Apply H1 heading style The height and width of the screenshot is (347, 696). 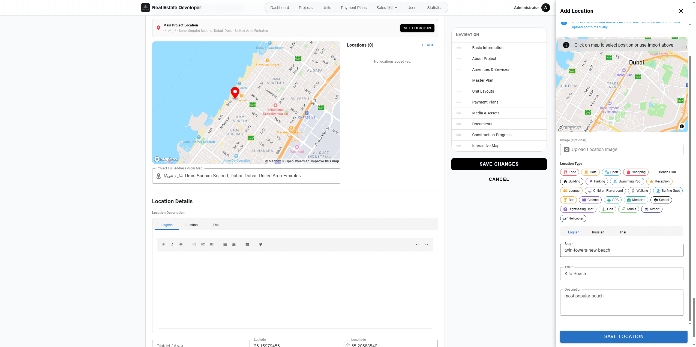click(194, 244)
